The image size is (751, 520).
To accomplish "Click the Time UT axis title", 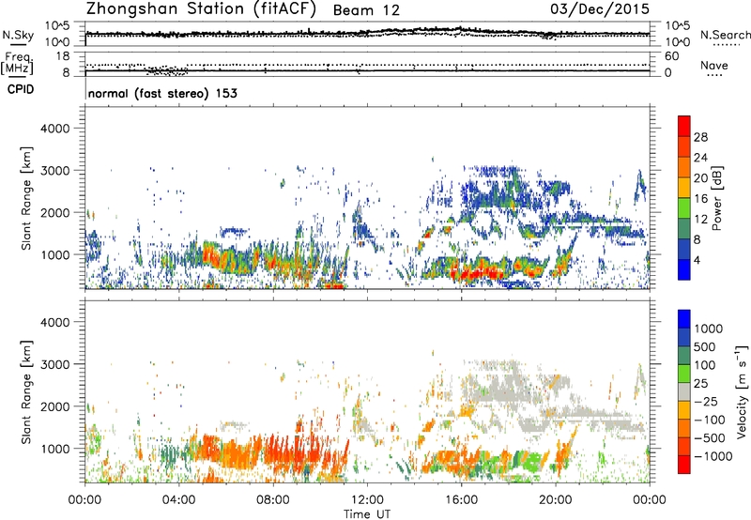I will coord(367,514).
